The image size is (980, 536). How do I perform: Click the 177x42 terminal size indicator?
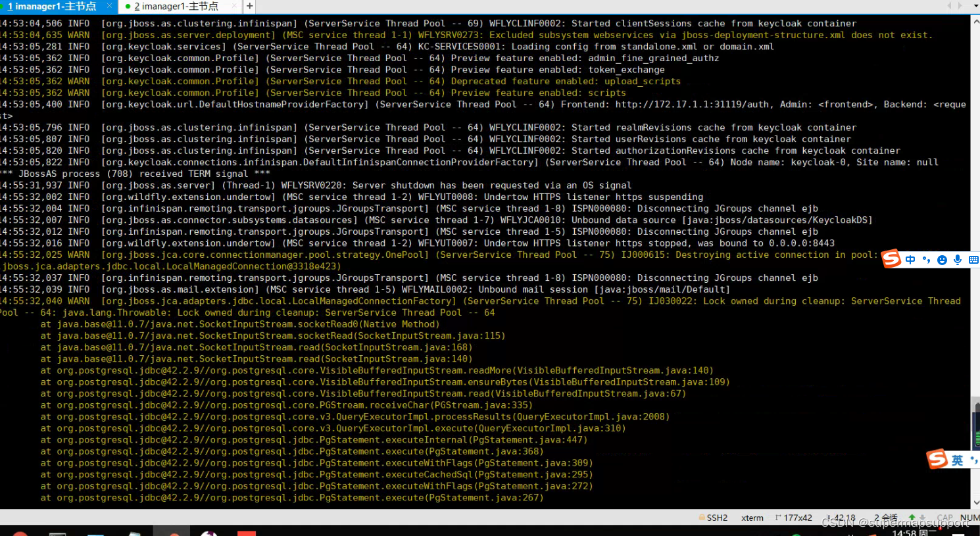tap(795, 518)
